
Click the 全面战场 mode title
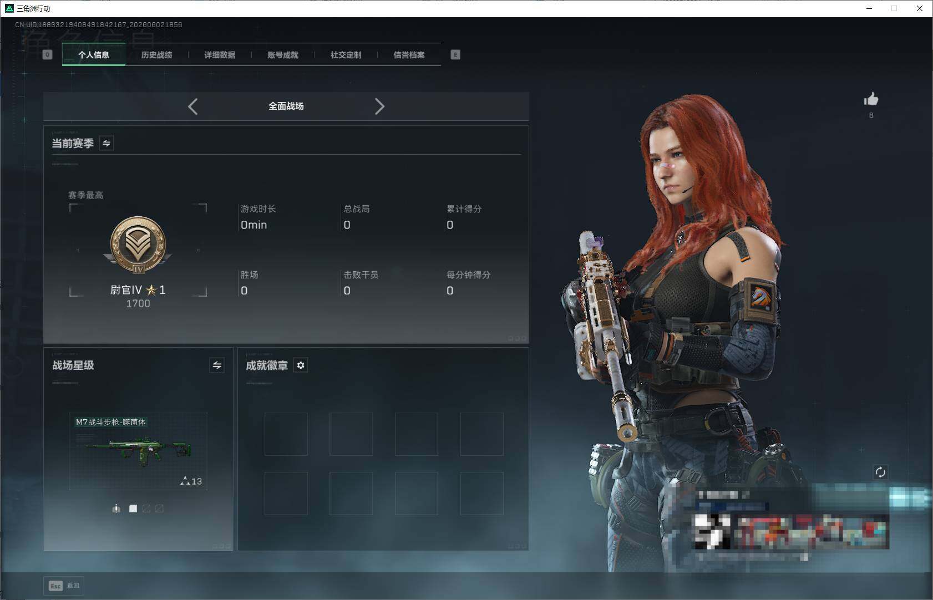286,106
